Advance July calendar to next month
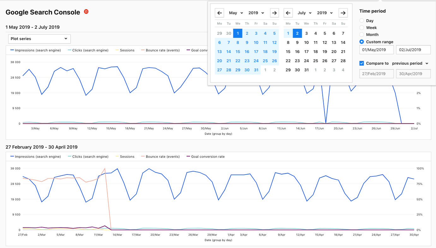Image resolution: width=436 pixels, height=248 pixels. [x=343, y=13]
